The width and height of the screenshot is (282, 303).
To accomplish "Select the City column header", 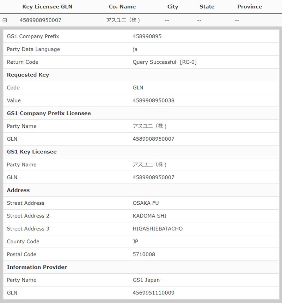I will 172,7.
